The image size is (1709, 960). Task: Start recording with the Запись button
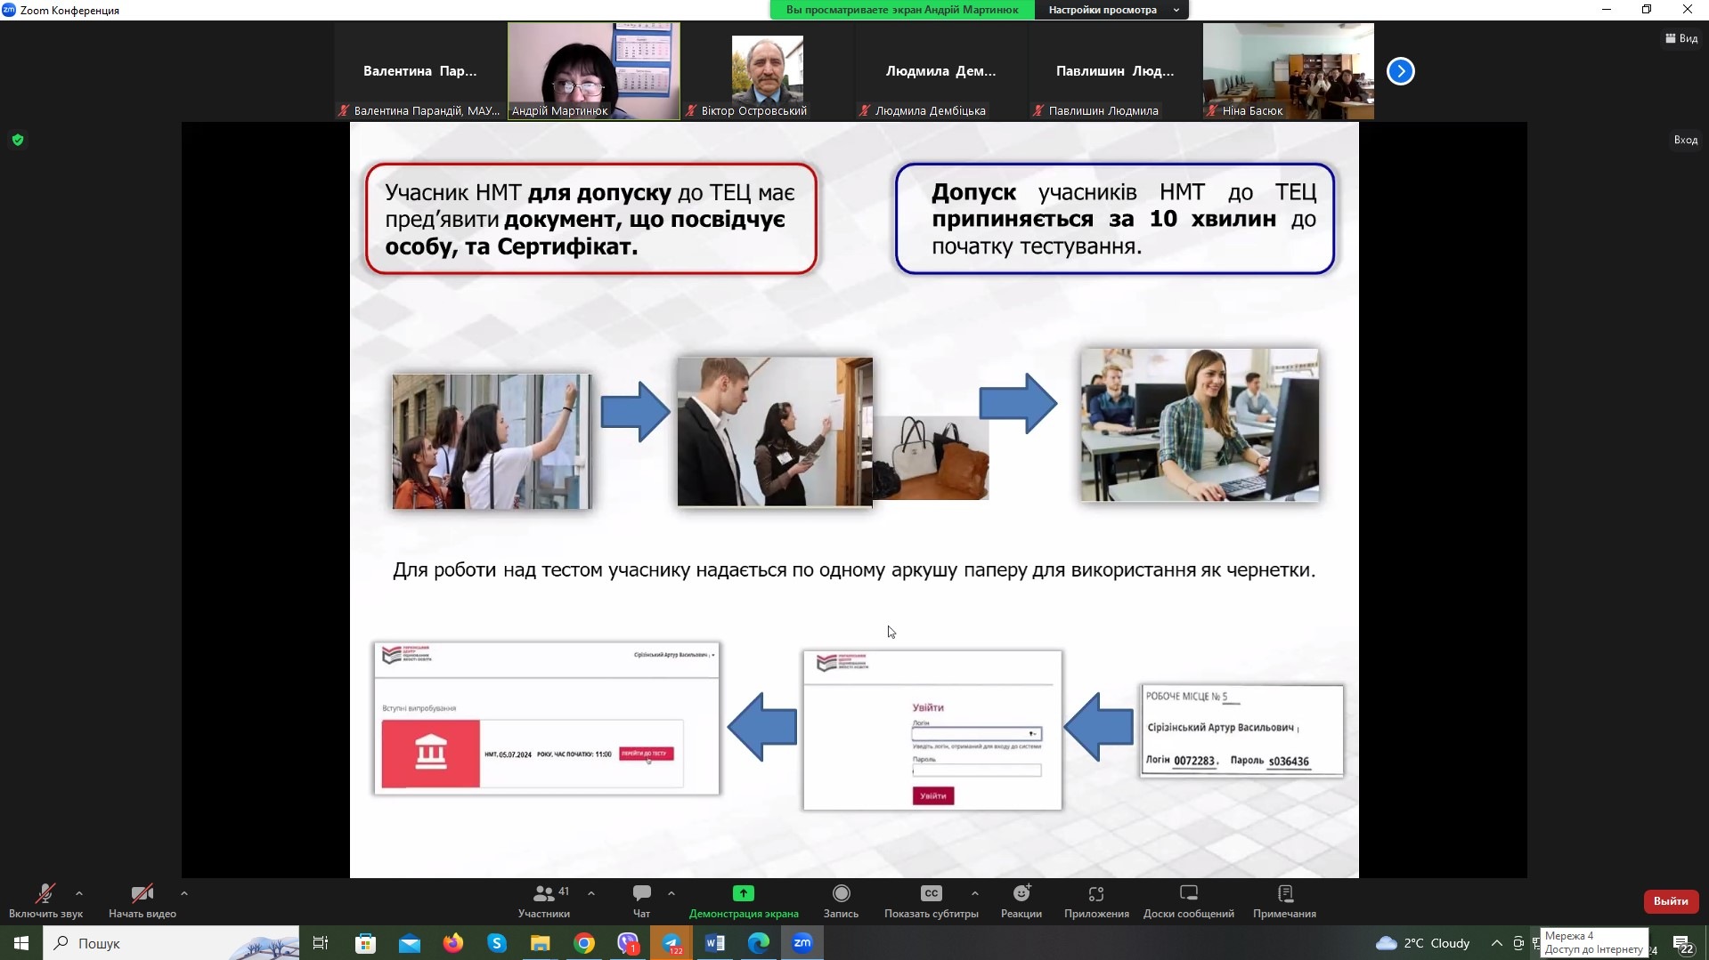[841, 894]
